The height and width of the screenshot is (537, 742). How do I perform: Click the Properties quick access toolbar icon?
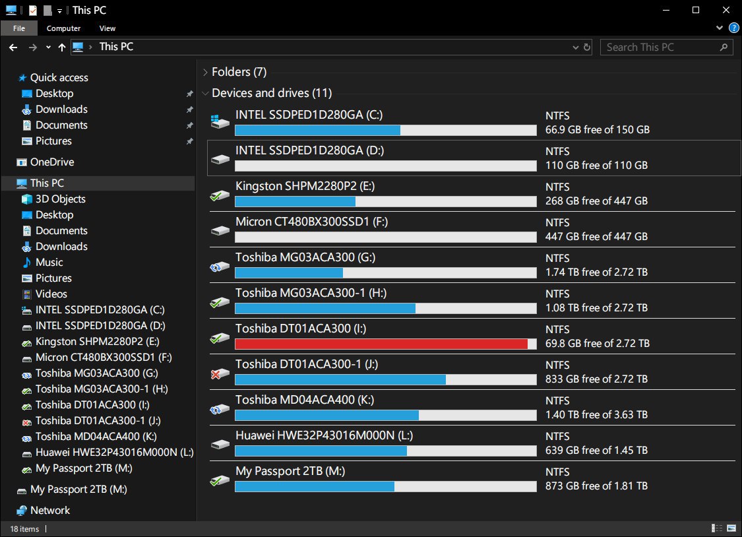click(33, 11)
